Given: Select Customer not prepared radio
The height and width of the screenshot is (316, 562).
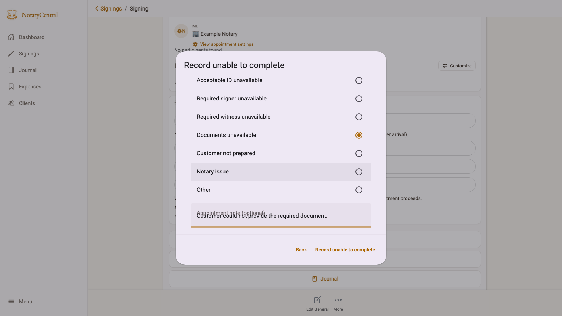Looking at the screenshot, I should [359, 153].
